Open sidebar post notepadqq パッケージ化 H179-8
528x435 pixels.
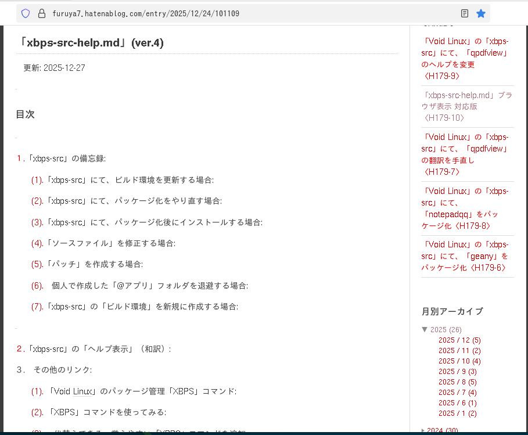465,208
